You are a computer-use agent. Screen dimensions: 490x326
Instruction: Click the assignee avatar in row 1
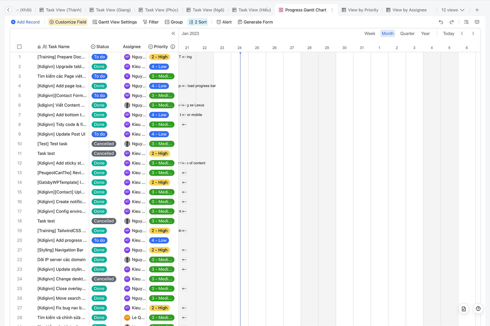click(127, 57)
